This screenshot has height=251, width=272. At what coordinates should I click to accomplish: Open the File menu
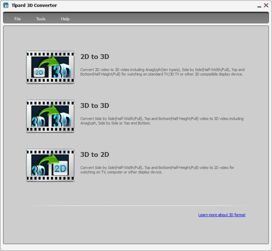(18, 19)
